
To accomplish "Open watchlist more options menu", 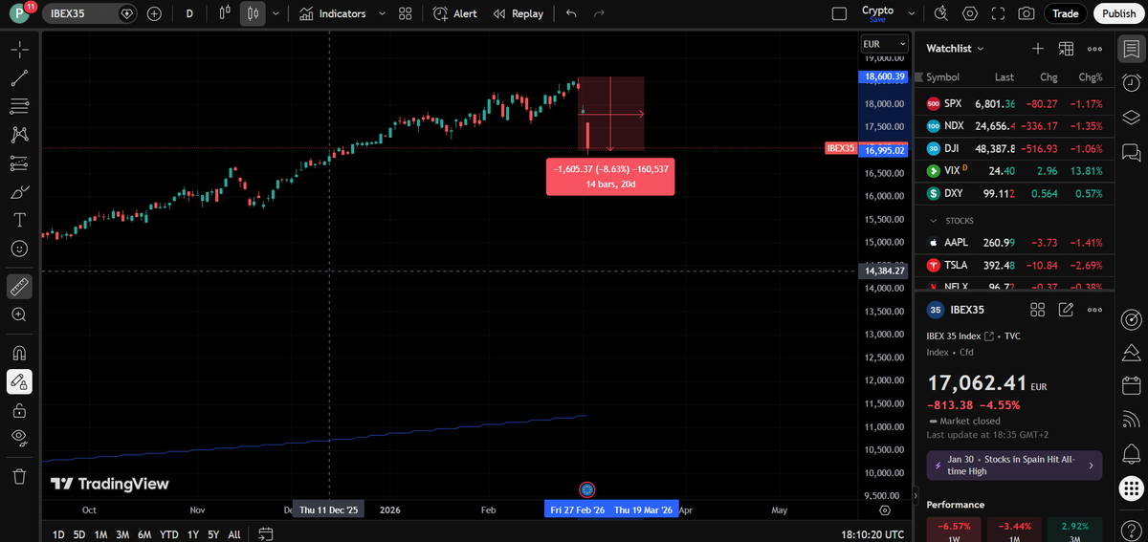I will point(1094,48).
